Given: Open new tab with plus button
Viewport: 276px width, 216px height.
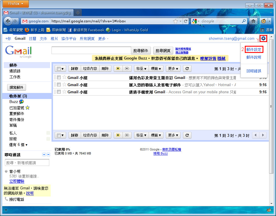Looking at the screenshot, I should click(78, 13).
